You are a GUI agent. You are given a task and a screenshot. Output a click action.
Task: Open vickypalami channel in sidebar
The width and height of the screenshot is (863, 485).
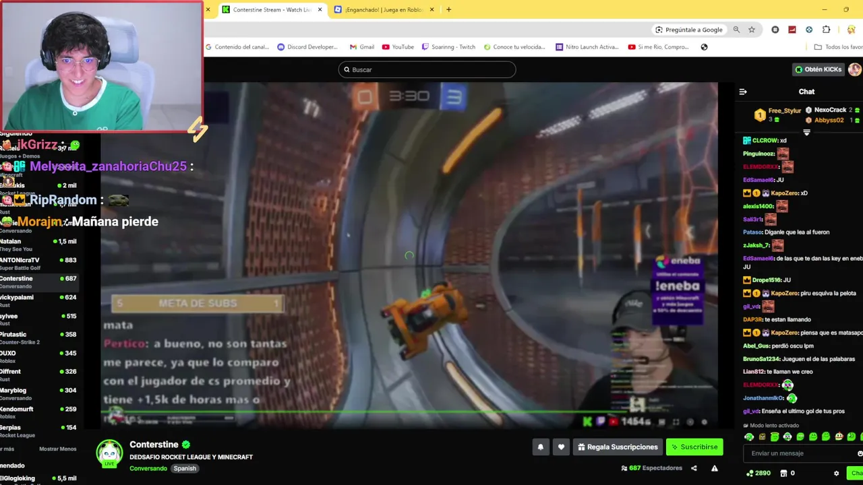(x=38, y=300)
